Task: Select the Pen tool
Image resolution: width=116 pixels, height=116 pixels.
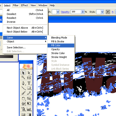Action: click(x=23, y=83)
